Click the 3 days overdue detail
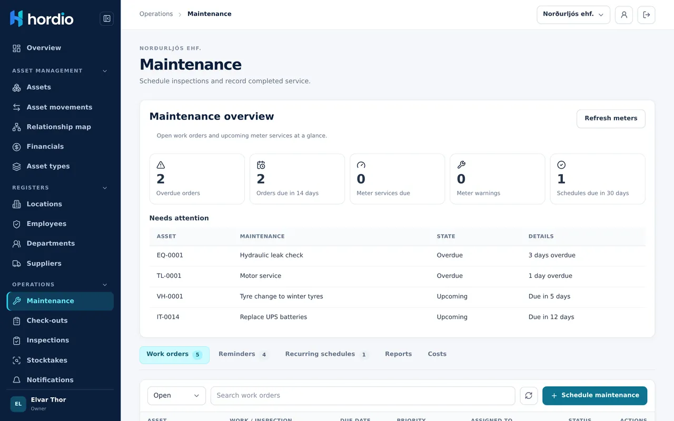Screen dimensions: 674x421 click(x=552, y=255)
